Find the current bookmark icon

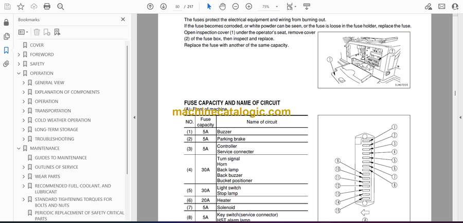(x=57, y=32)
